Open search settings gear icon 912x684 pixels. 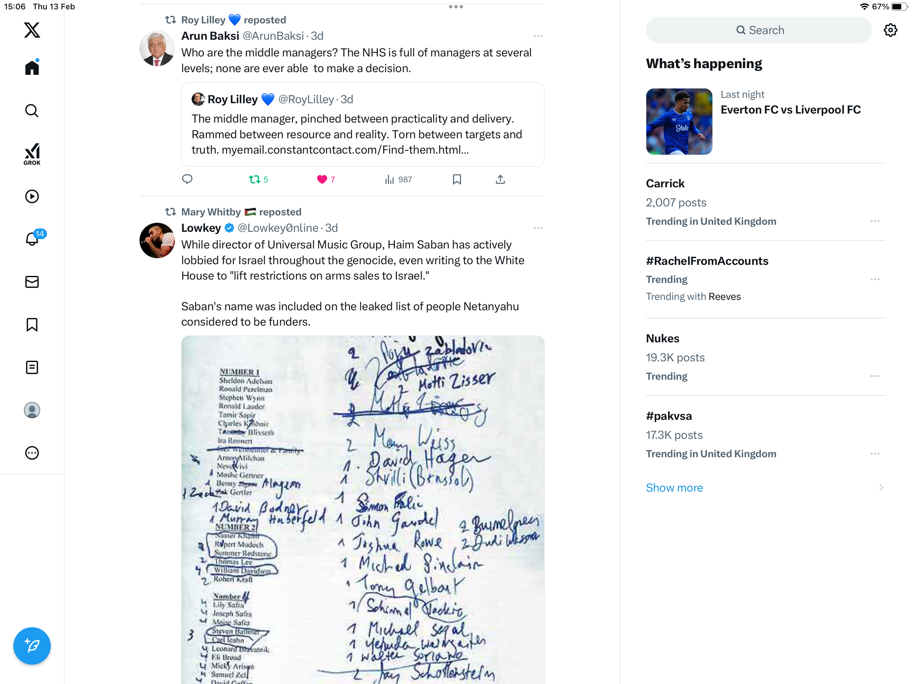pyautogui.click(x=890, y=30)
